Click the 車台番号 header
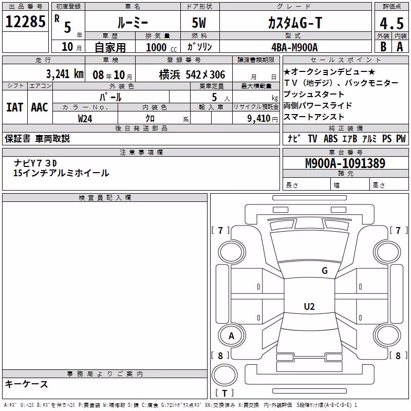Viewport: 411px width, 411px height. click(x=345, y=152)
